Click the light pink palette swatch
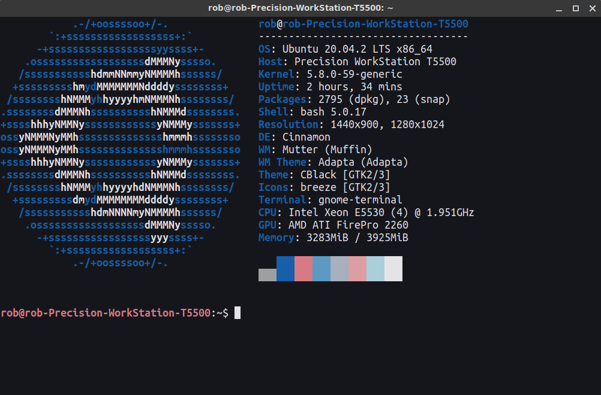 coord(357,269)
